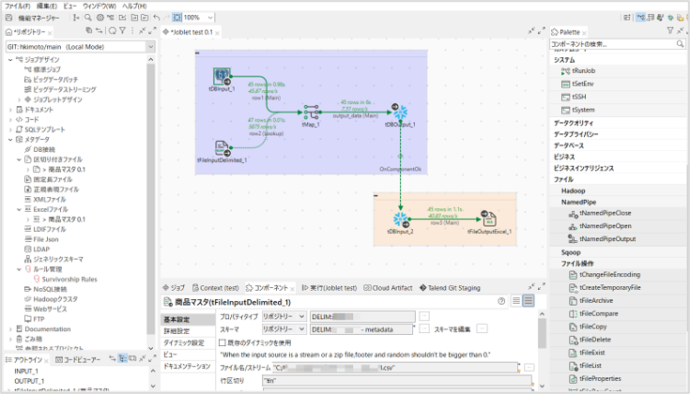The image size is (690, 394).
Task: Click the save icon in toolbar
Action: pyautogui.click(x=8, y=18)
